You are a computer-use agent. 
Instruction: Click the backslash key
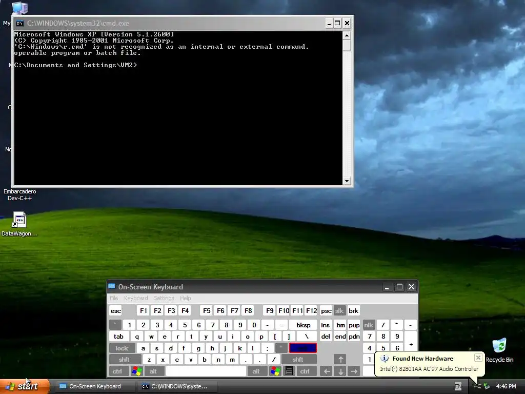pos(307,337)
